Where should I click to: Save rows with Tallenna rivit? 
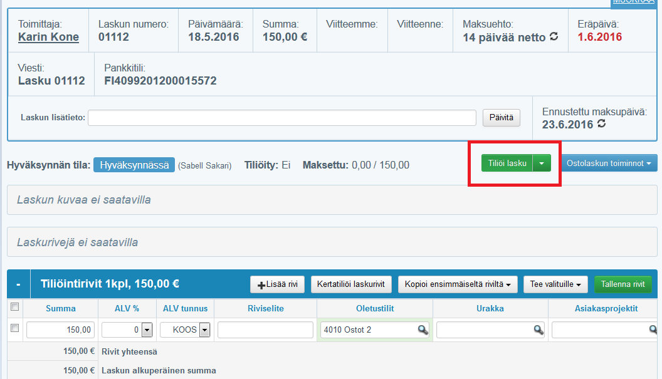623,284
